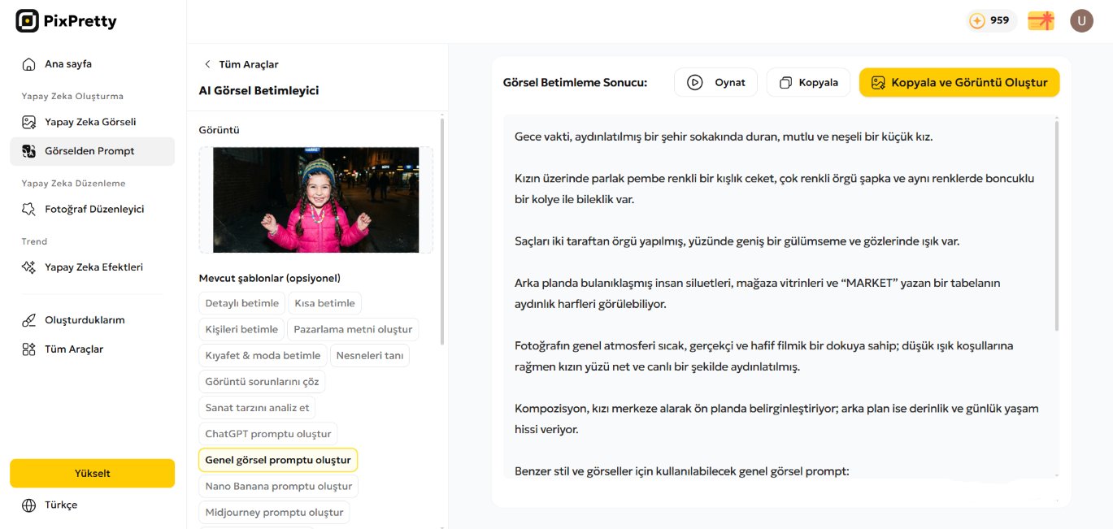Viewport: 1113px width, 529px height.
Task: Collapse back to Tüm Araçlar via the chevron
Action: 208,63
